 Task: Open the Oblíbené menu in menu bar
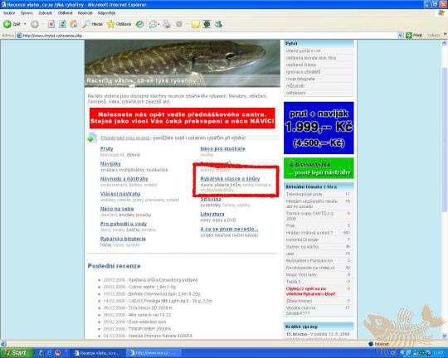click(66, 13)
